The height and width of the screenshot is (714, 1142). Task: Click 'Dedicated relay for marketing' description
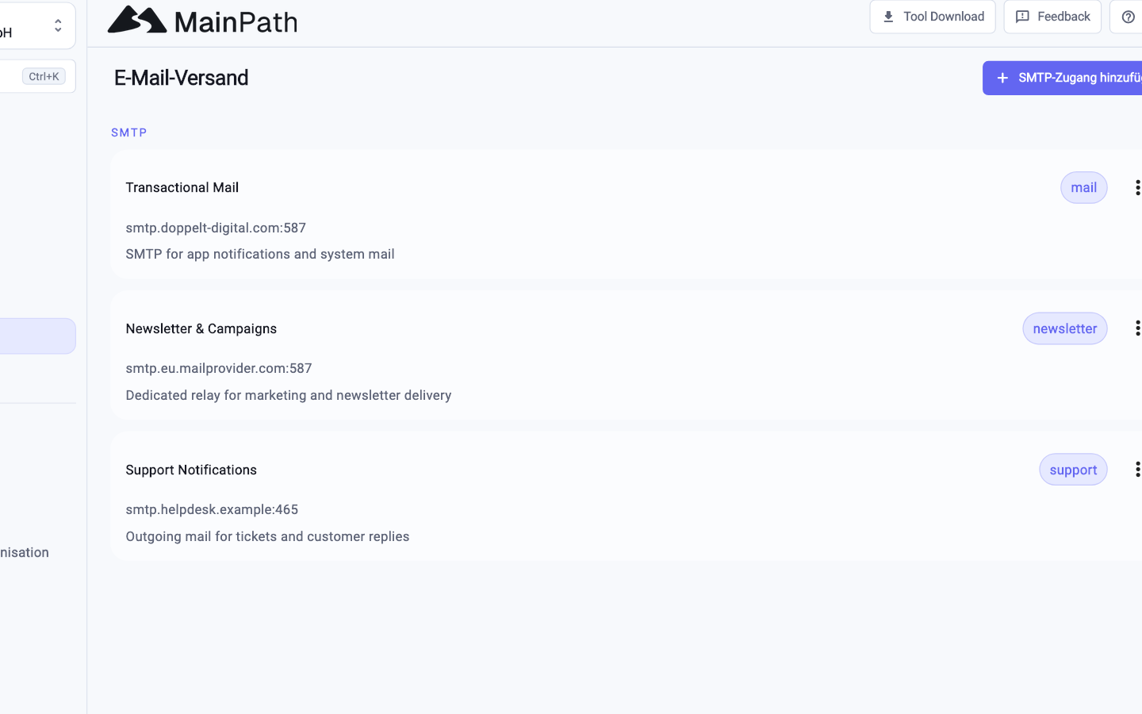click(289, 395)
